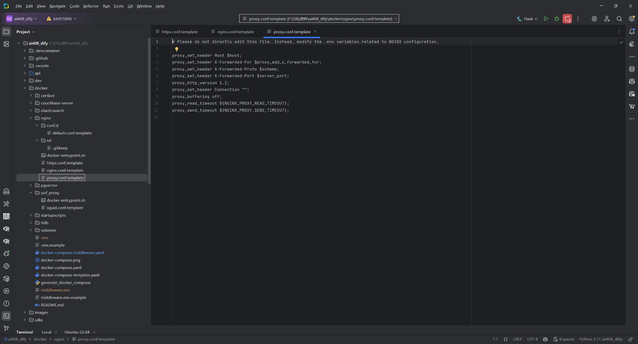
Task: Expand the pgvector folder
Action: coord(31,185)
